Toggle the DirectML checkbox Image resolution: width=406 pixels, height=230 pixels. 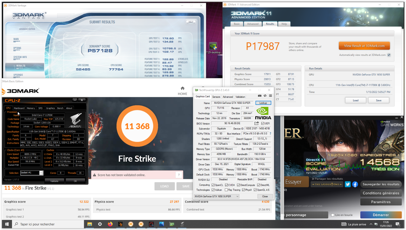point(258,185)
